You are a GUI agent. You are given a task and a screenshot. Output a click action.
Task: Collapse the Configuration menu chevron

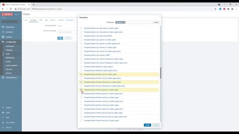coord(19,42)
